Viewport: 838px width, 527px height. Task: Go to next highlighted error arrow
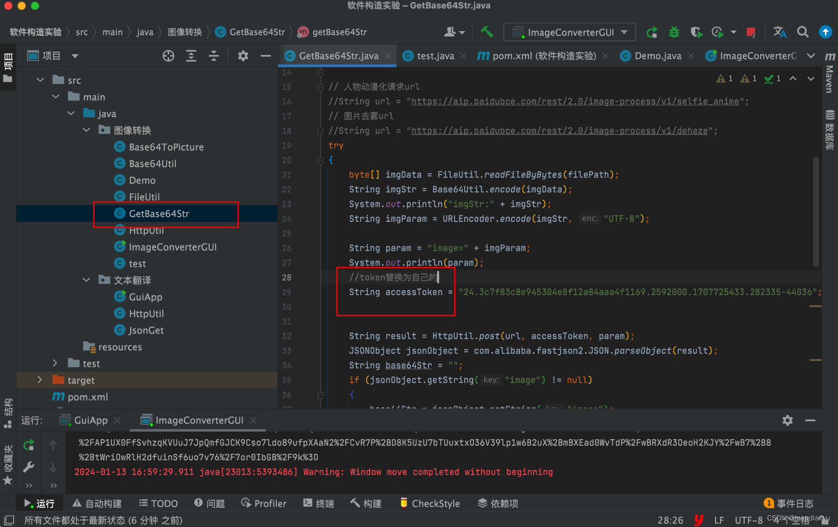pyautogui.click(x=811, y=78)
